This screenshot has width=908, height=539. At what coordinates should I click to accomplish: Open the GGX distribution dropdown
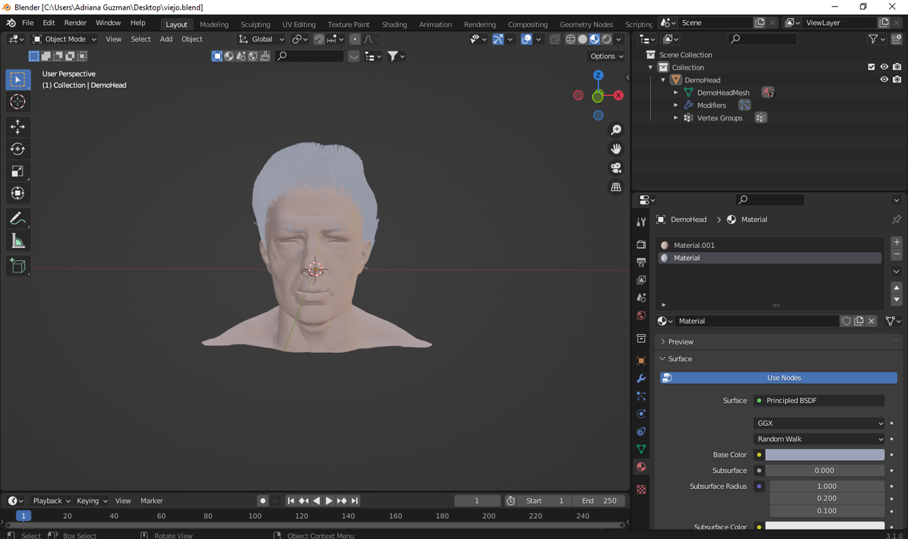[x=819, y=423]
